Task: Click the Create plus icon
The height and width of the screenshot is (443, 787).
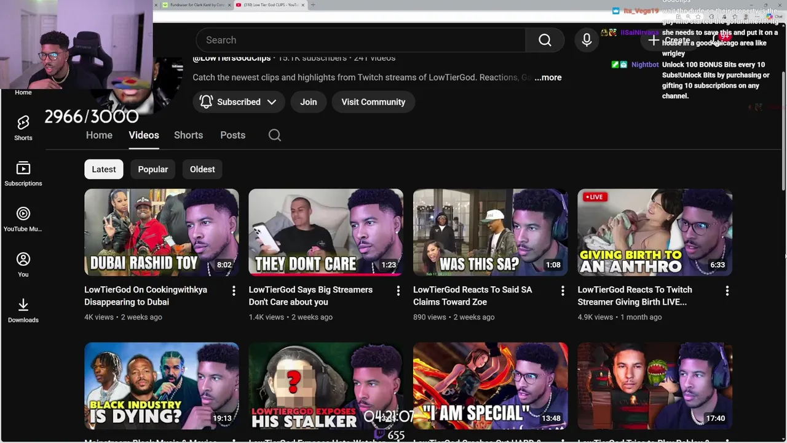Action: click(654, 40)
